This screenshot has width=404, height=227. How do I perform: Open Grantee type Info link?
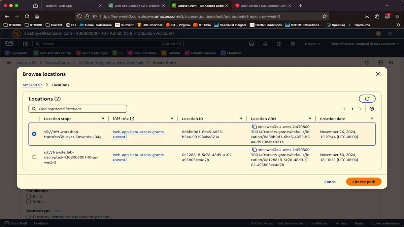coord(58,211)
